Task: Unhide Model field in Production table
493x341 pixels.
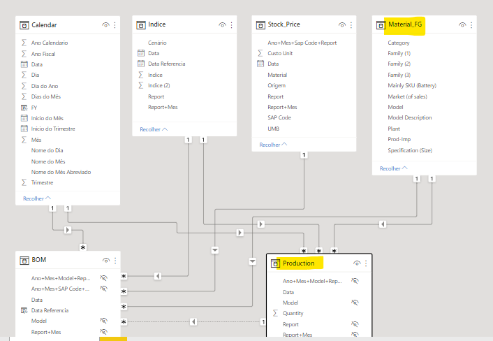Action: tap(355, 303)
